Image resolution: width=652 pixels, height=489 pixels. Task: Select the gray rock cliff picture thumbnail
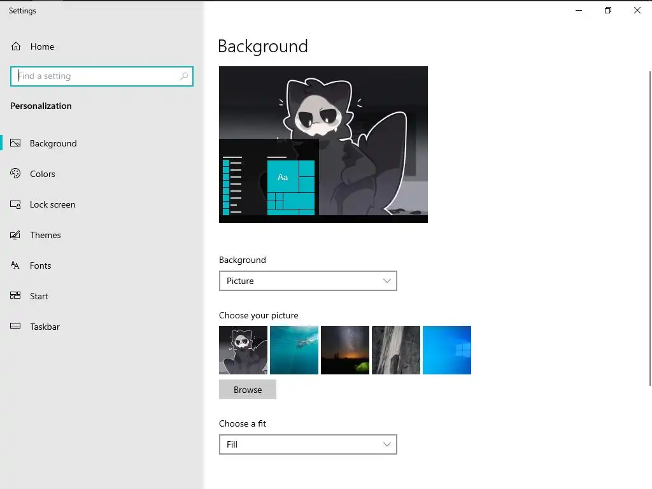(396, 350)
